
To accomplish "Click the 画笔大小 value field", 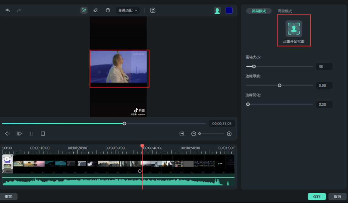I will (x=324, y=67).
